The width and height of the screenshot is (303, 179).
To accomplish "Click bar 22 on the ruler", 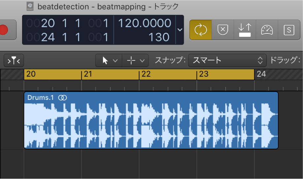I will pos(146,74).
